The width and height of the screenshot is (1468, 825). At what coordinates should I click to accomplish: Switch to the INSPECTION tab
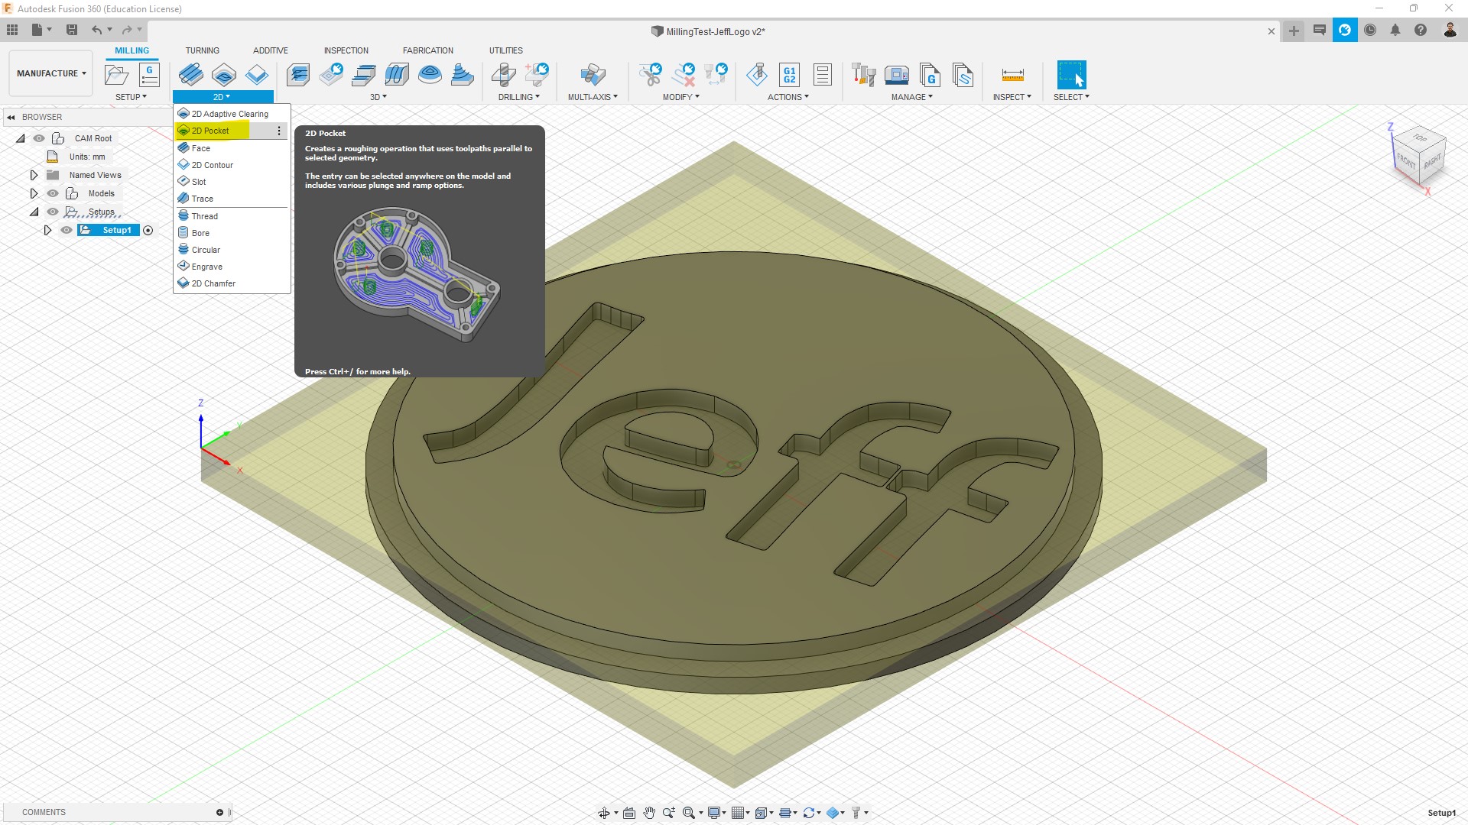(346, 50)
